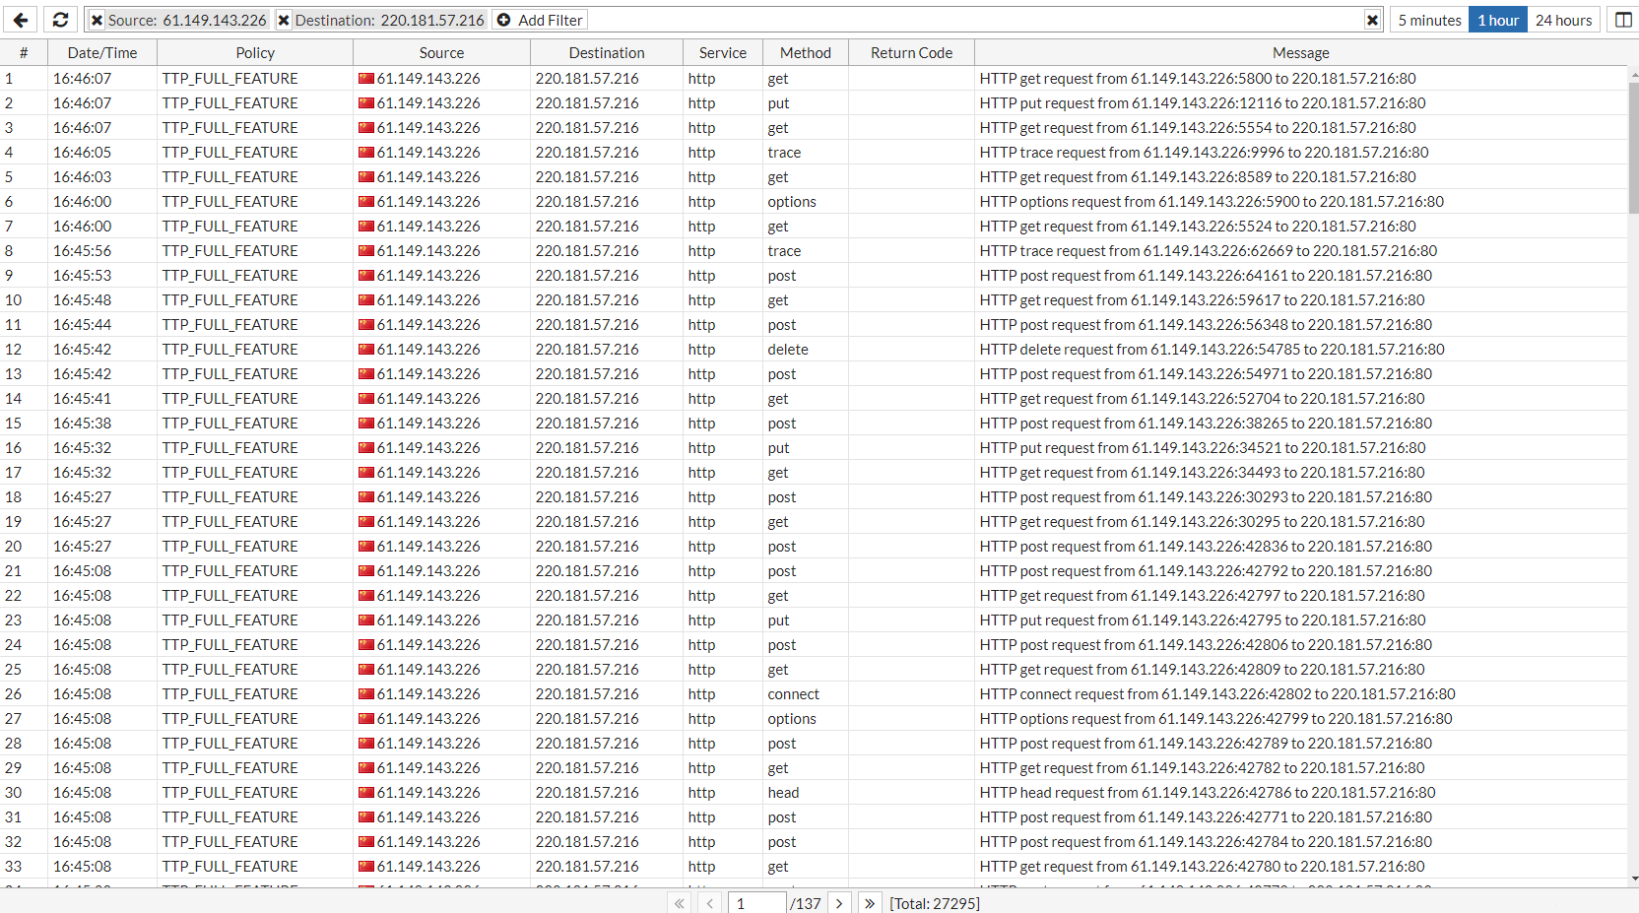The width and height of the screenshot is (1639, 913).
Task: Click the Destination: 220.181.57.216 filter tag
Action: pyautogui.click(x=381, y=20)
